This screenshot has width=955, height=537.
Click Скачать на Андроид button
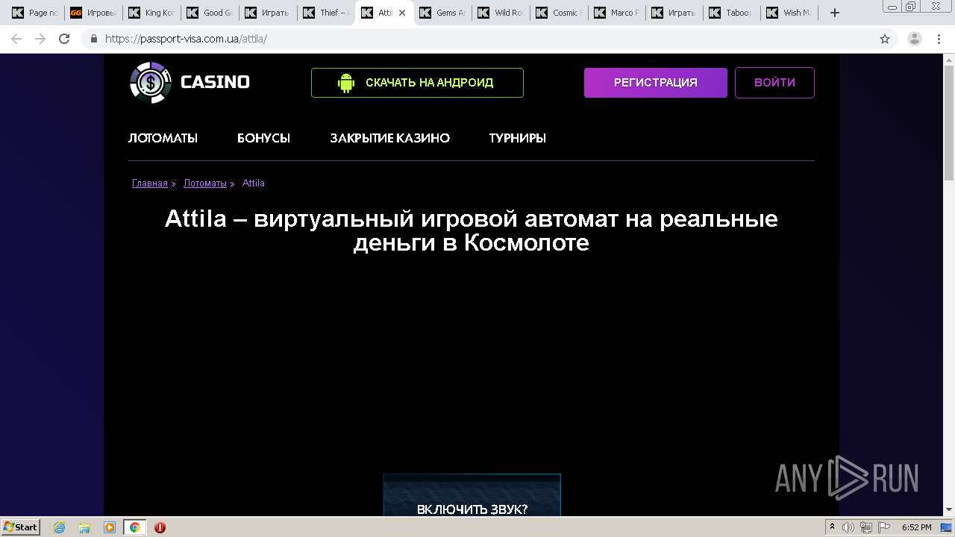(417, 83)
